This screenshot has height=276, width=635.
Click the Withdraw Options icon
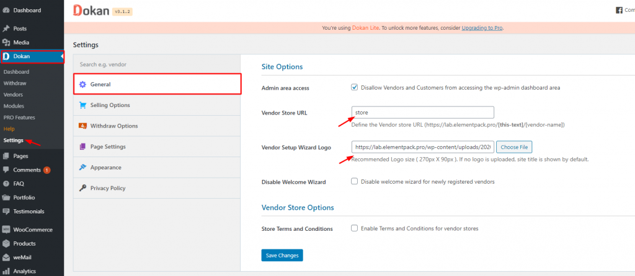point(83,126)
